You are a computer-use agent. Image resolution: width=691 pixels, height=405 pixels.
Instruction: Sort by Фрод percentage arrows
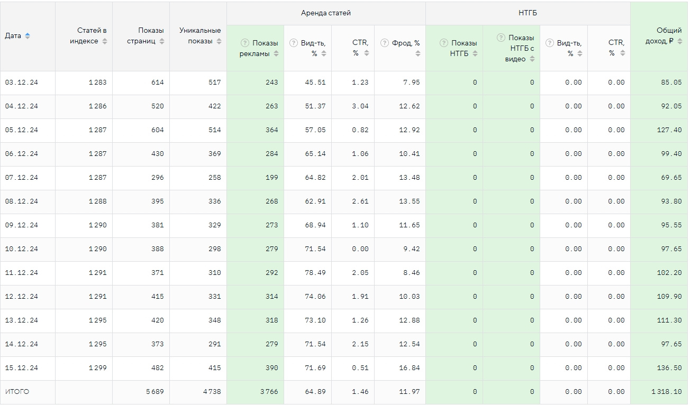(x=418, y=53)
